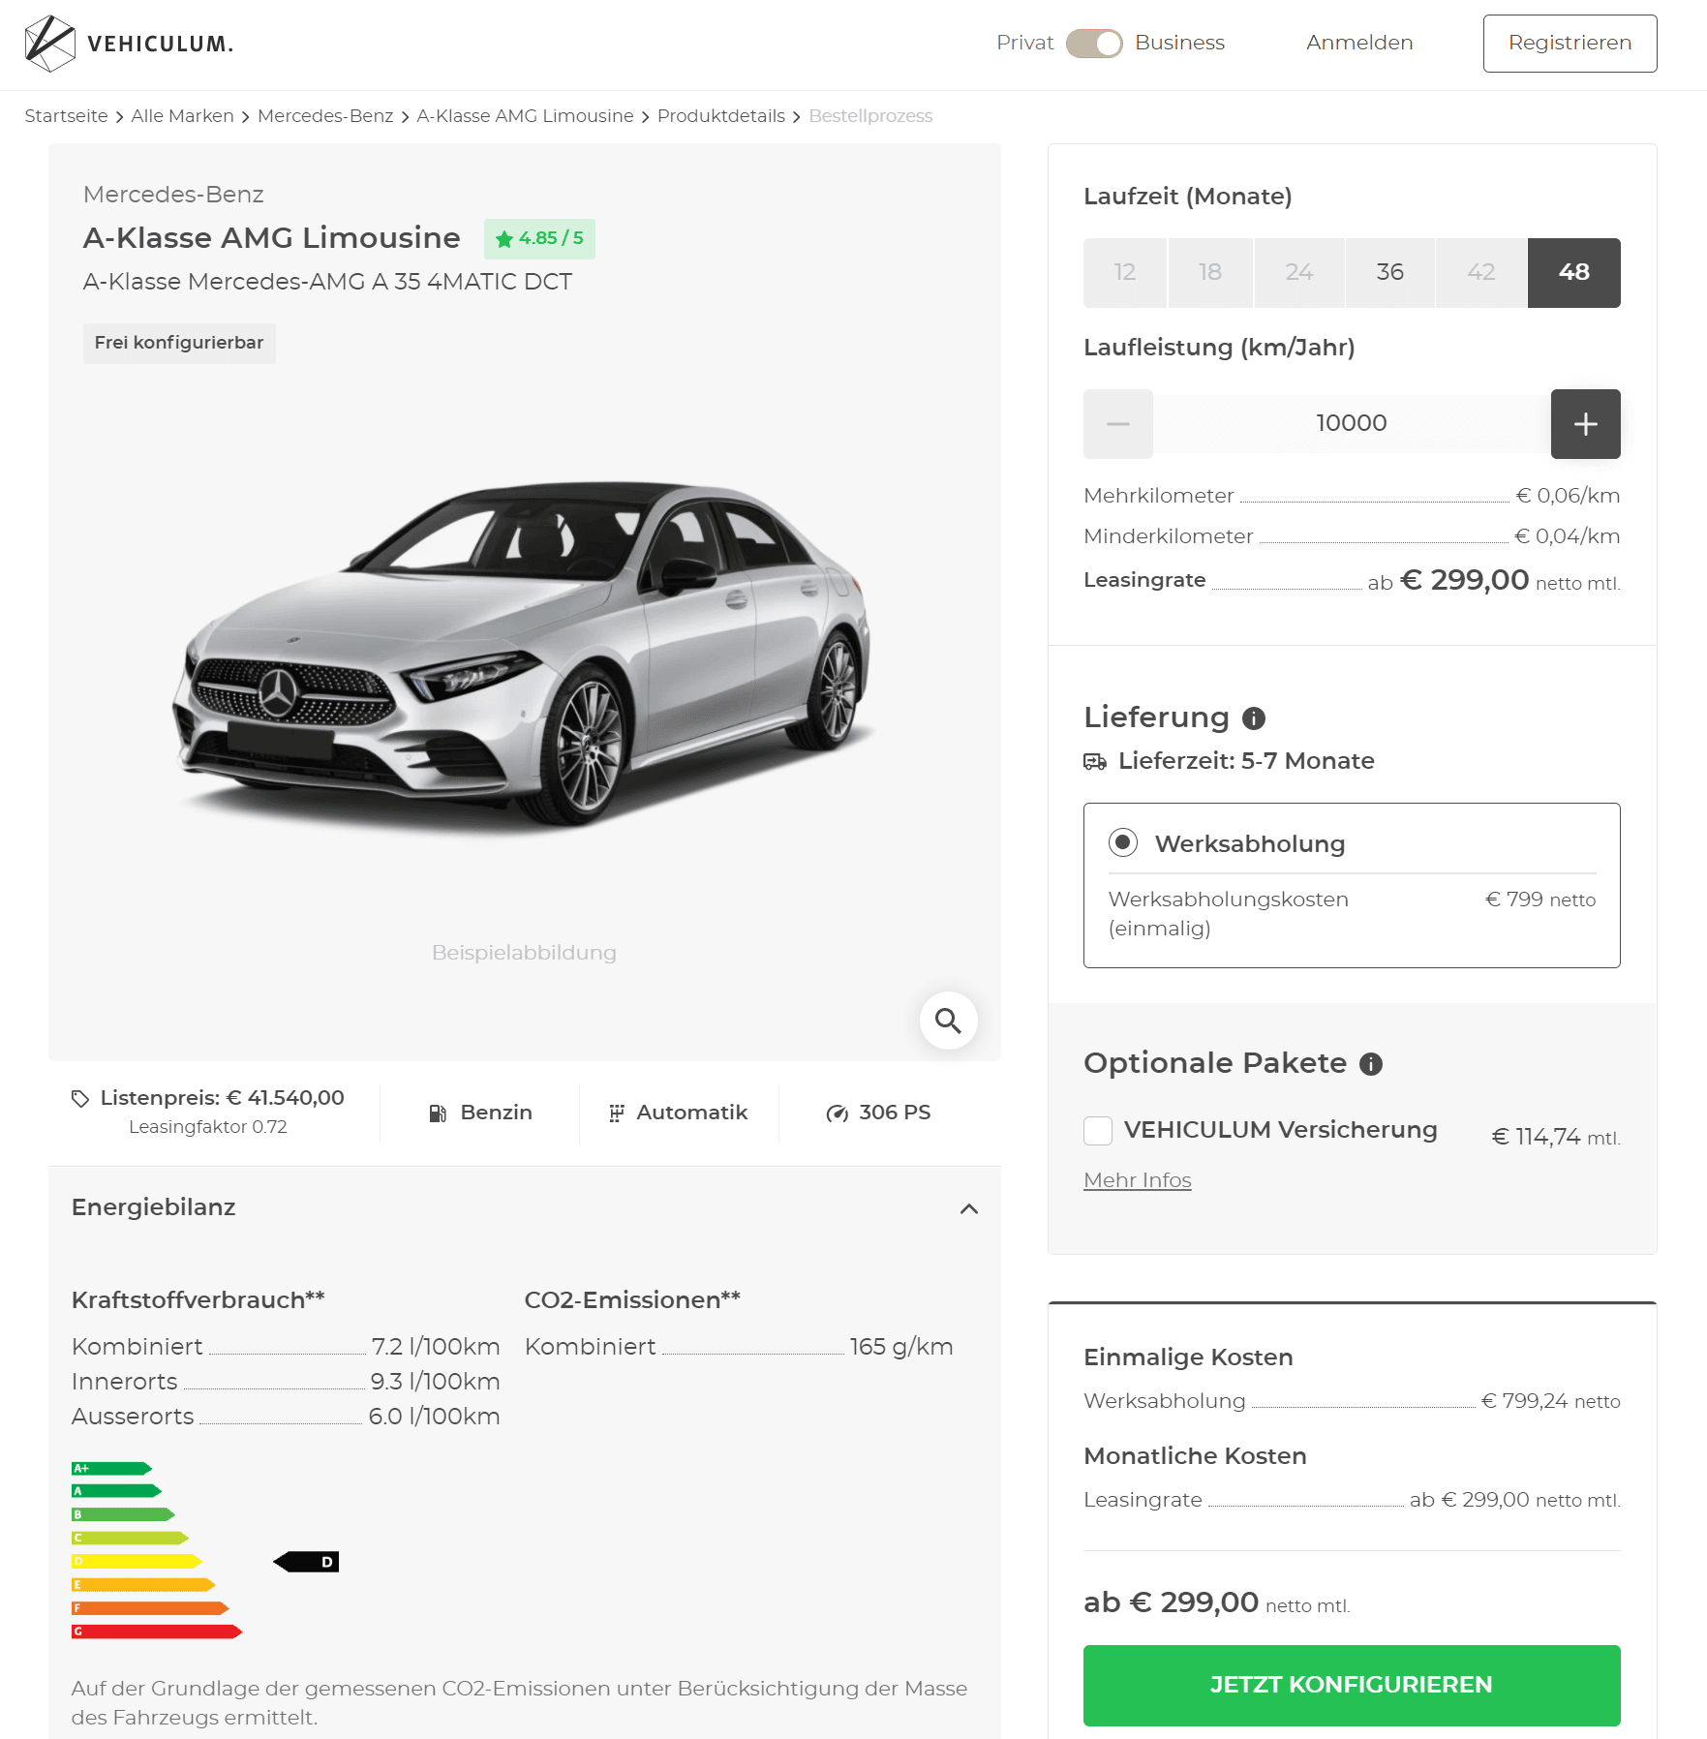Viewport: 1707px width, 1739px height.
Task: Open A-Klasse AMG Limousine breadcrumb
Action: coord(525,116)
